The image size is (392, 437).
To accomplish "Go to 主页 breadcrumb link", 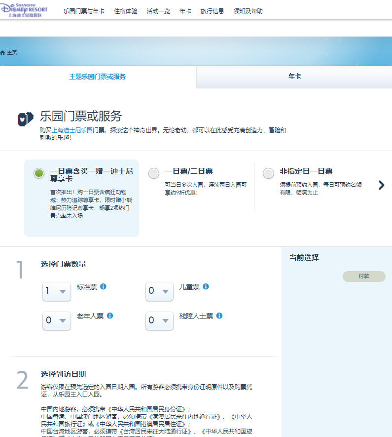I will [x=12, y=53].
